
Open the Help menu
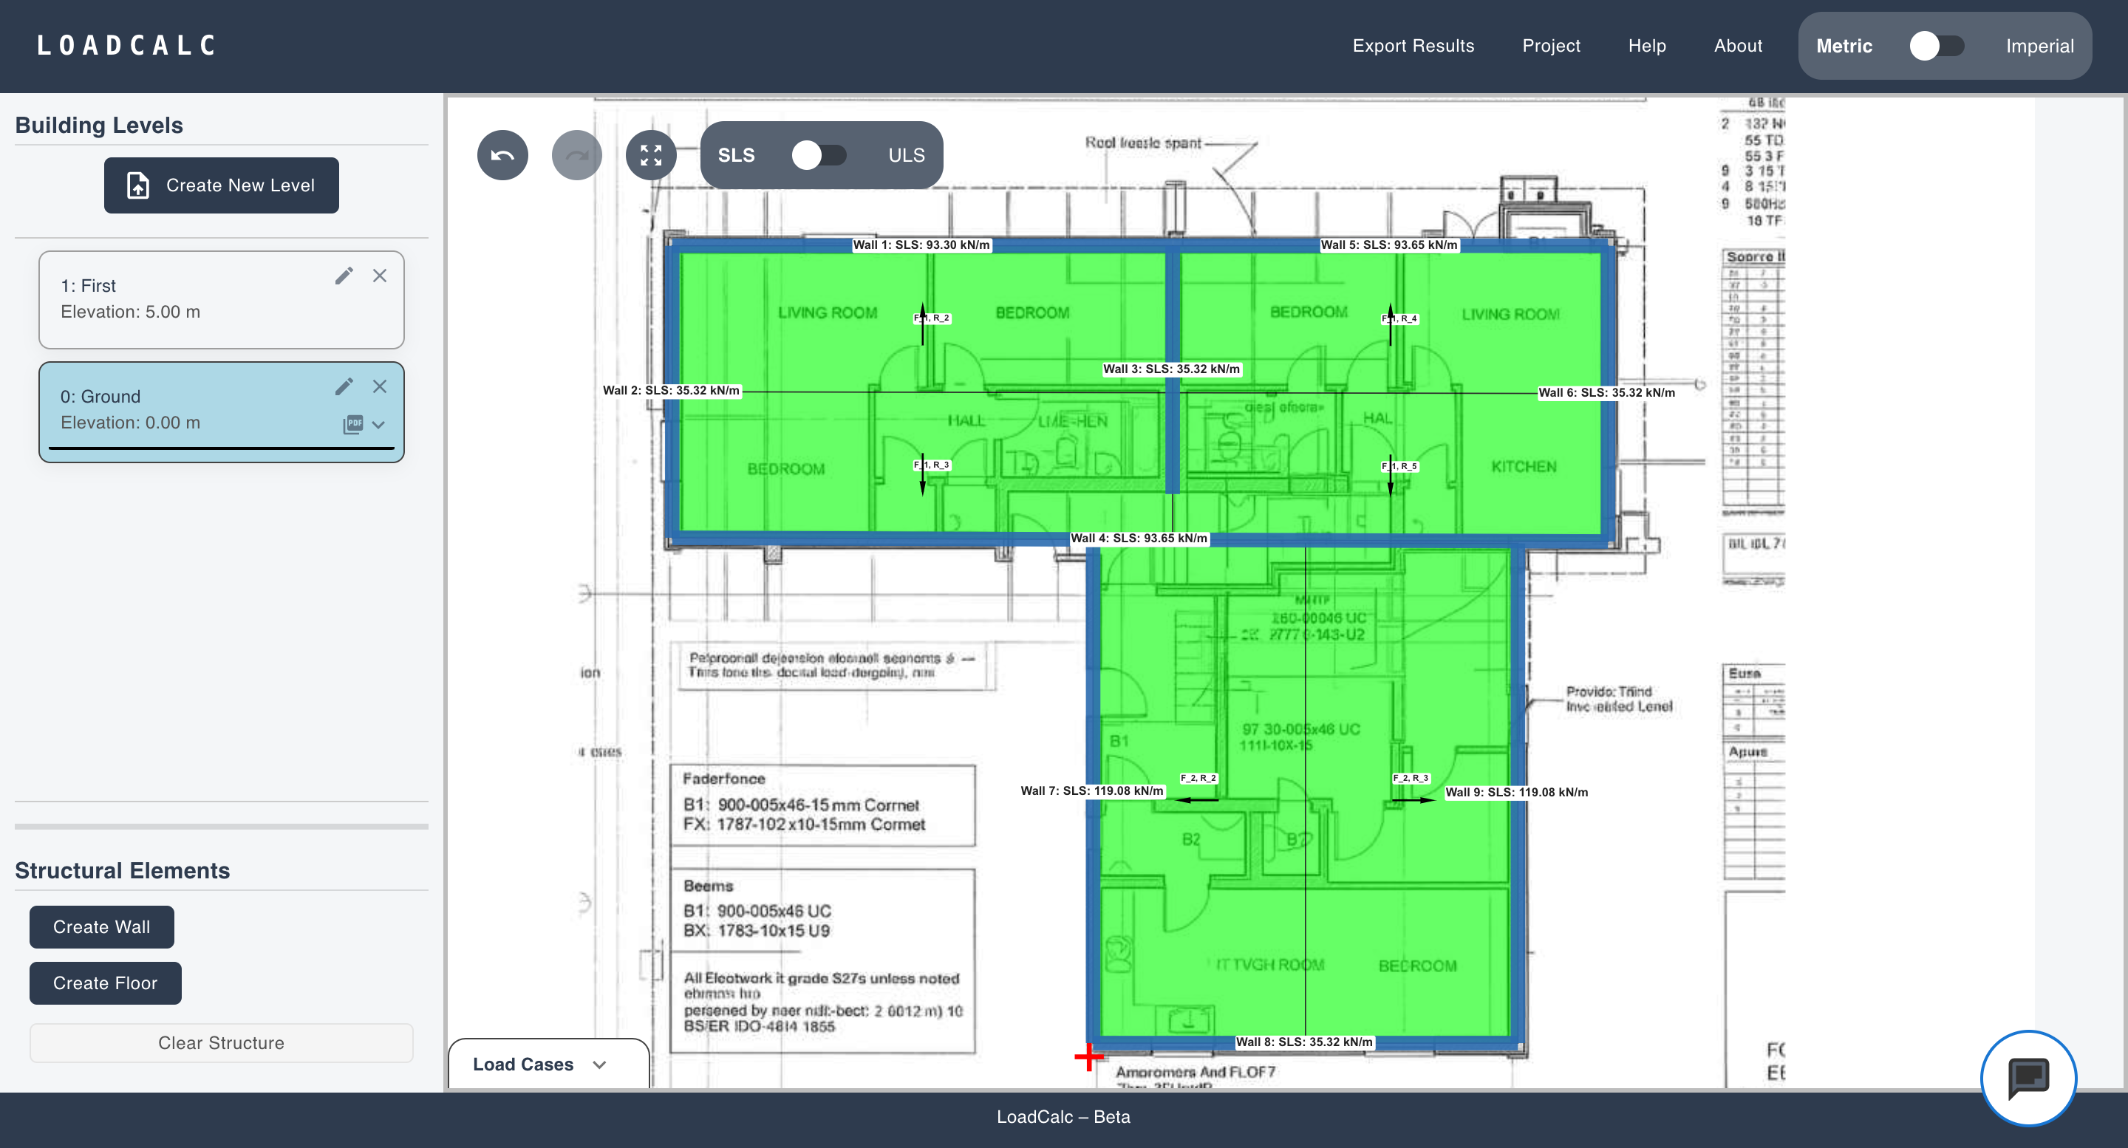pyautogui.click(x=1646, y=45)
